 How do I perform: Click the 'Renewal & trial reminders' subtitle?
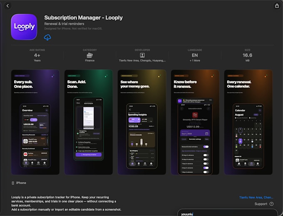click(64, 24)
